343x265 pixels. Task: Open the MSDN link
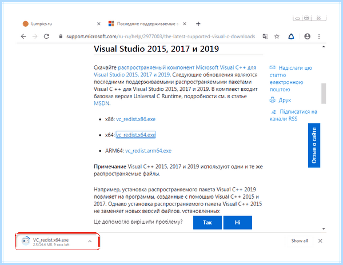[x=102, y=103]
